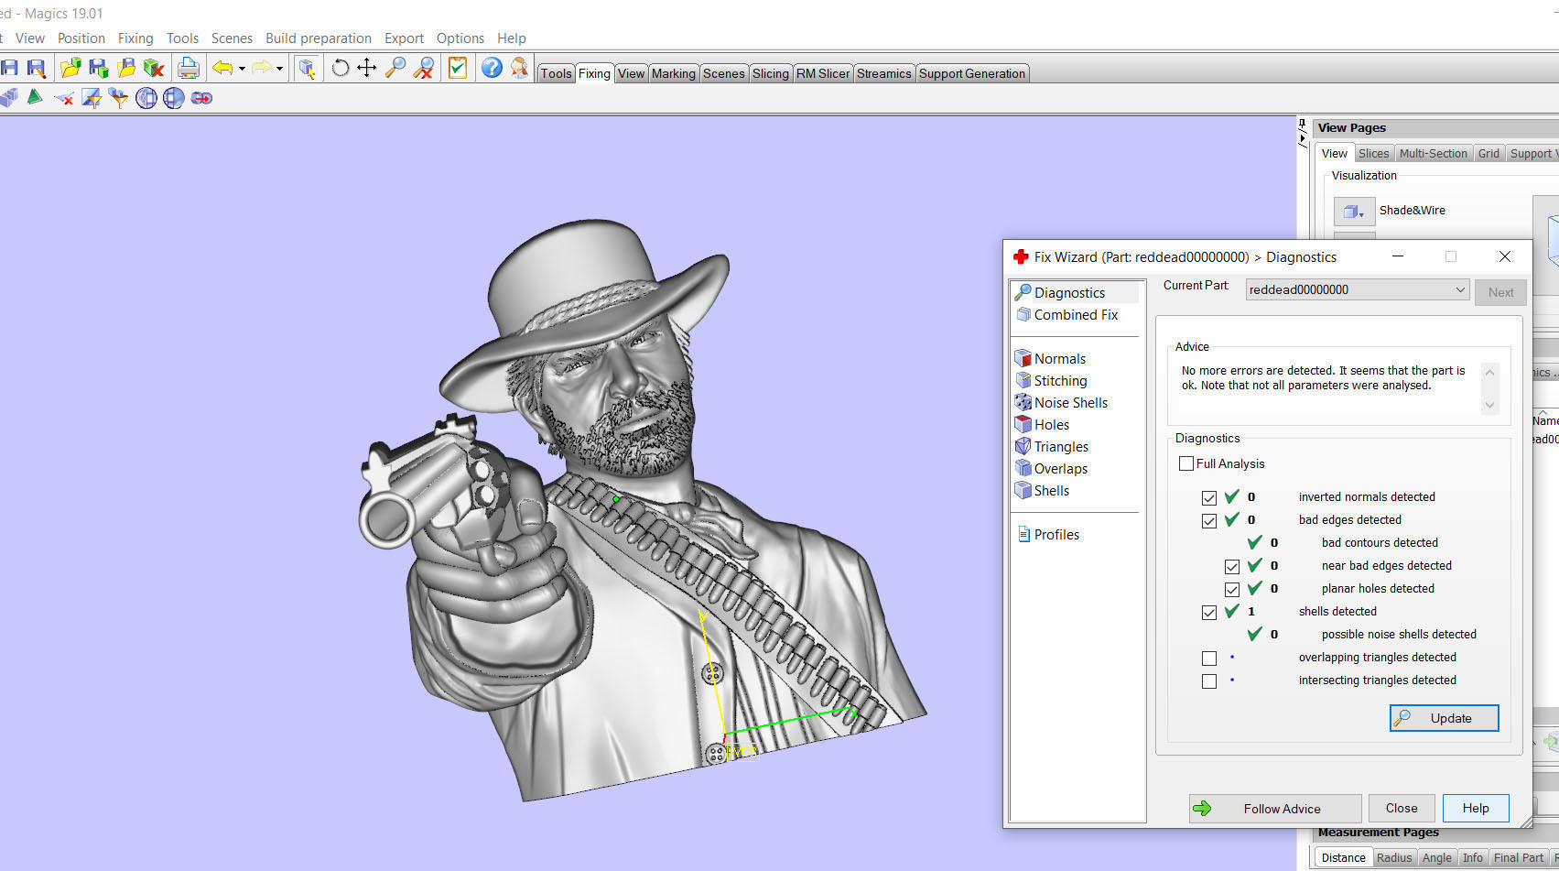Click the second wireframe sphere icon
The height and width of the screenshot is (871, 1559).
[x=174, y=97]
